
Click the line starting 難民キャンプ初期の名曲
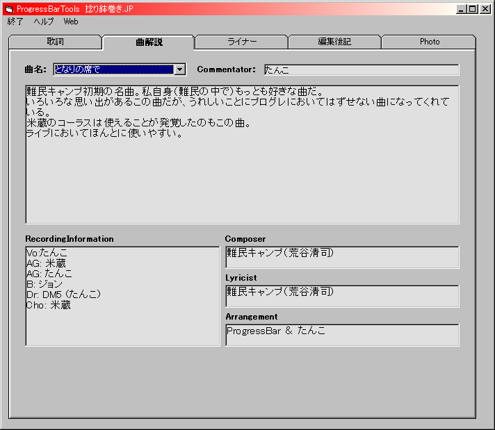click(175, 92)
